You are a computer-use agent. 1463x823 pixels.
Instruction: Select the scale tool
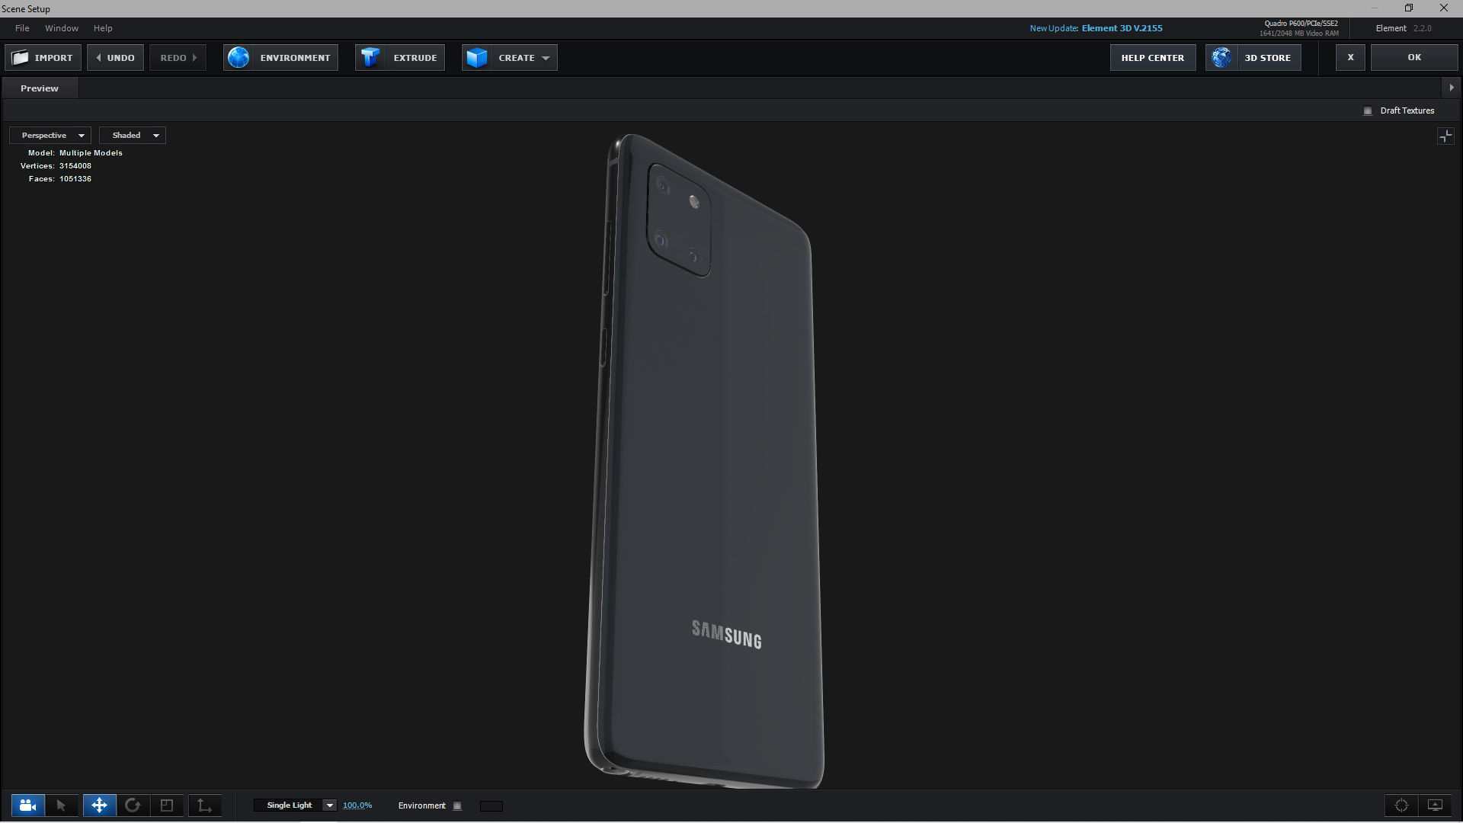pyautogui.click(x=167, y=805)
